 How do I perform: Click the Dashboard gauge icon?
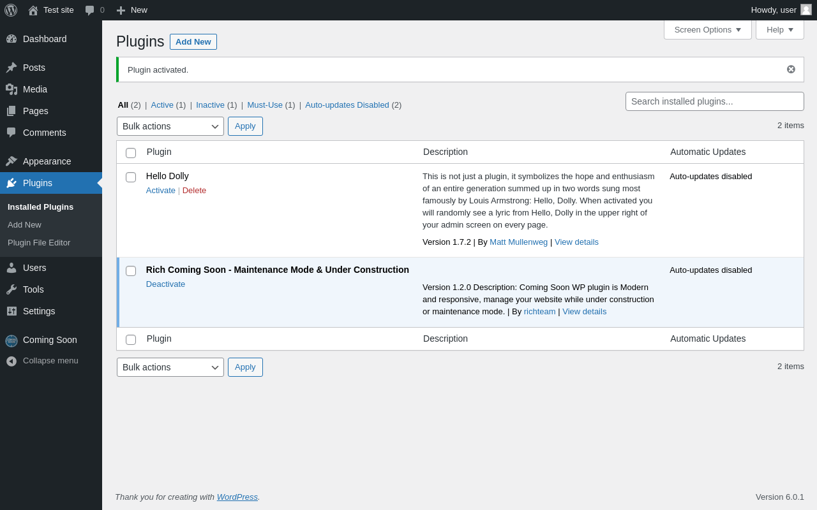pos(11,39)
